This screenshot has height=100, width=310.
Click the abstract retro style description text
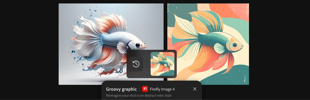[x=139, y=96]
